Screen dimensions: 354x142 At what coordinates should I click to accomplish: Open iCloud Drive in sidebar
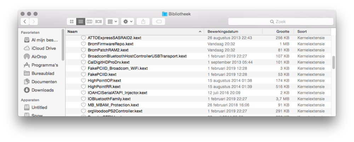click(43, 48)
